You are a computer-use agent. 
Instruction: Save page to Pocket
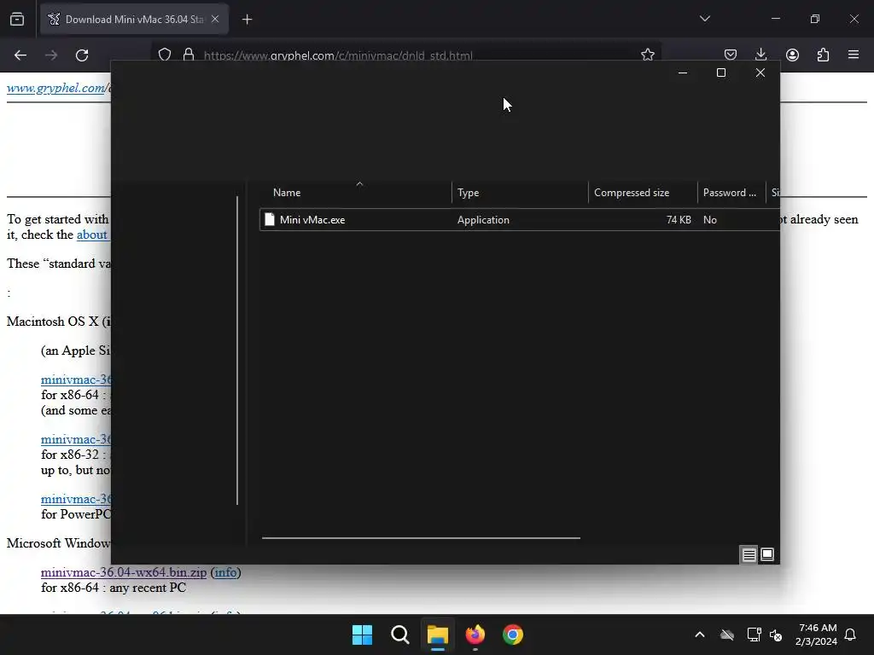click(x=731, y=55)
